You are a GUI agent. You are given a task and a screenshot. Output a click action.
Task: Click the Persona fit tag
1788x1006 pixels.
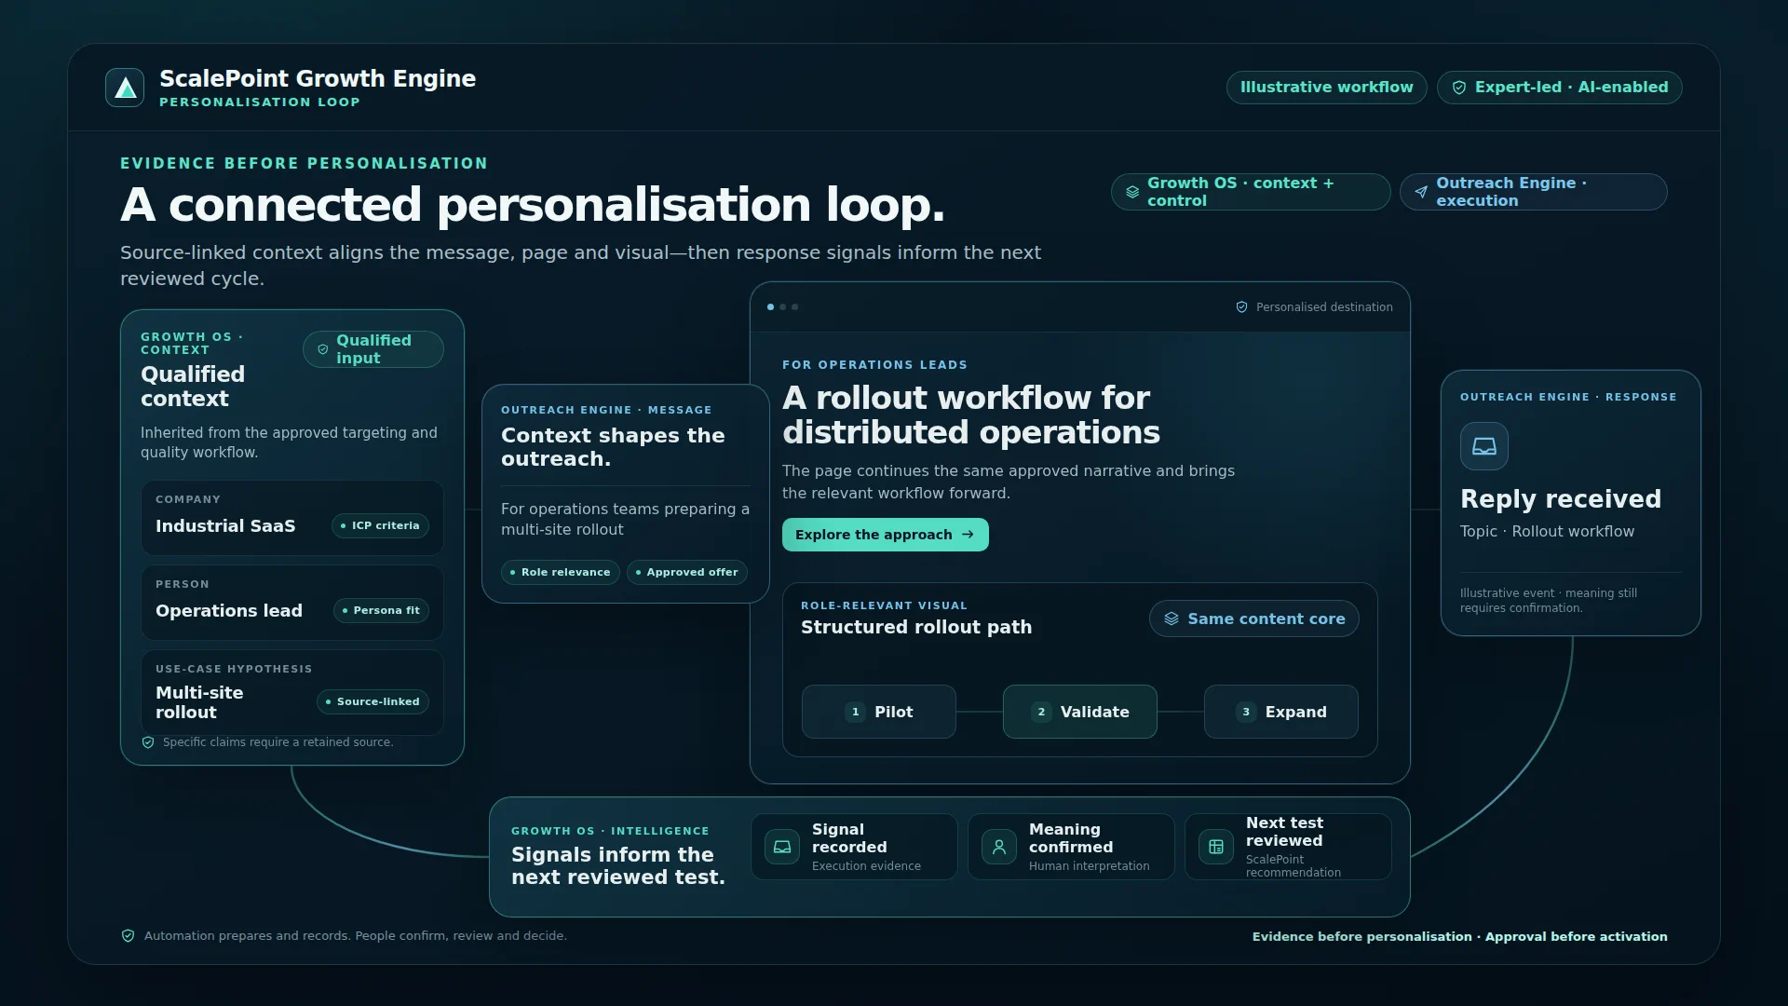click(x=381, y=610)
